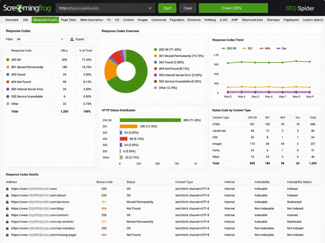This screenshot has width=325, height=243.
Task: Click the lock icon for the /contact/ row
Action: coord(7,215)
